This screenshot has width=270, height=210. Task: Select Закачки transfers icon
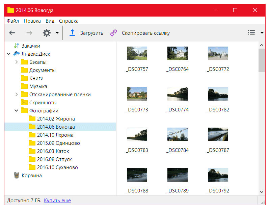point(16,46)
